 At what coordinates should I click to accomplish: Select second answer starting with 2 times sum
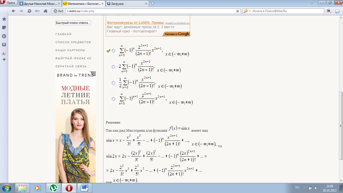tap(113, 67)
